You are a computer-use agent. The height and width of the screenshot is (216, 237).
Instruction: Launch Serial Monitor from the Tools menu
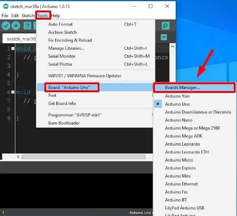(x=95, y=56)
